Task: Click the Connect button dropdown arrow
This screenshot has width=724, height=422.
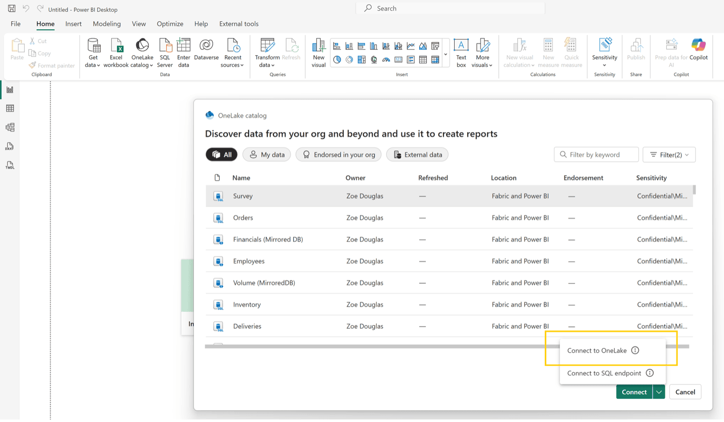Action: (x=659, y=392)
